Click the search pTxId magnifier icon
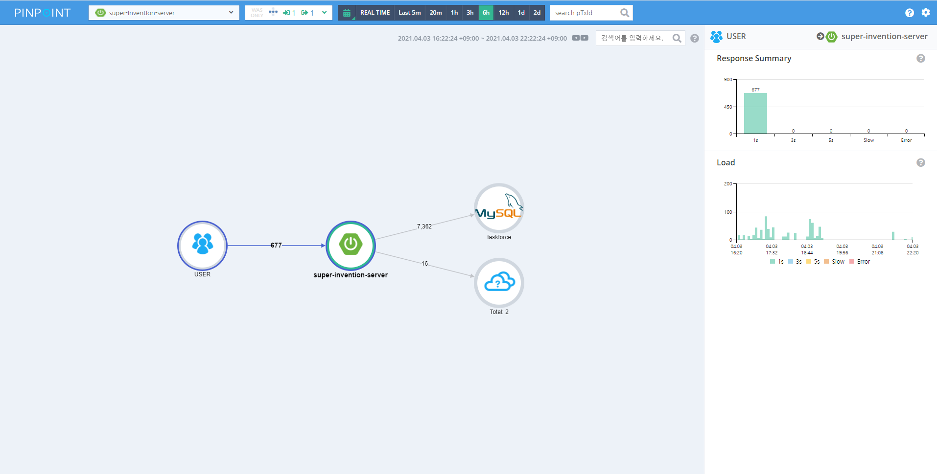937x474 pixels. click(624, 13)
